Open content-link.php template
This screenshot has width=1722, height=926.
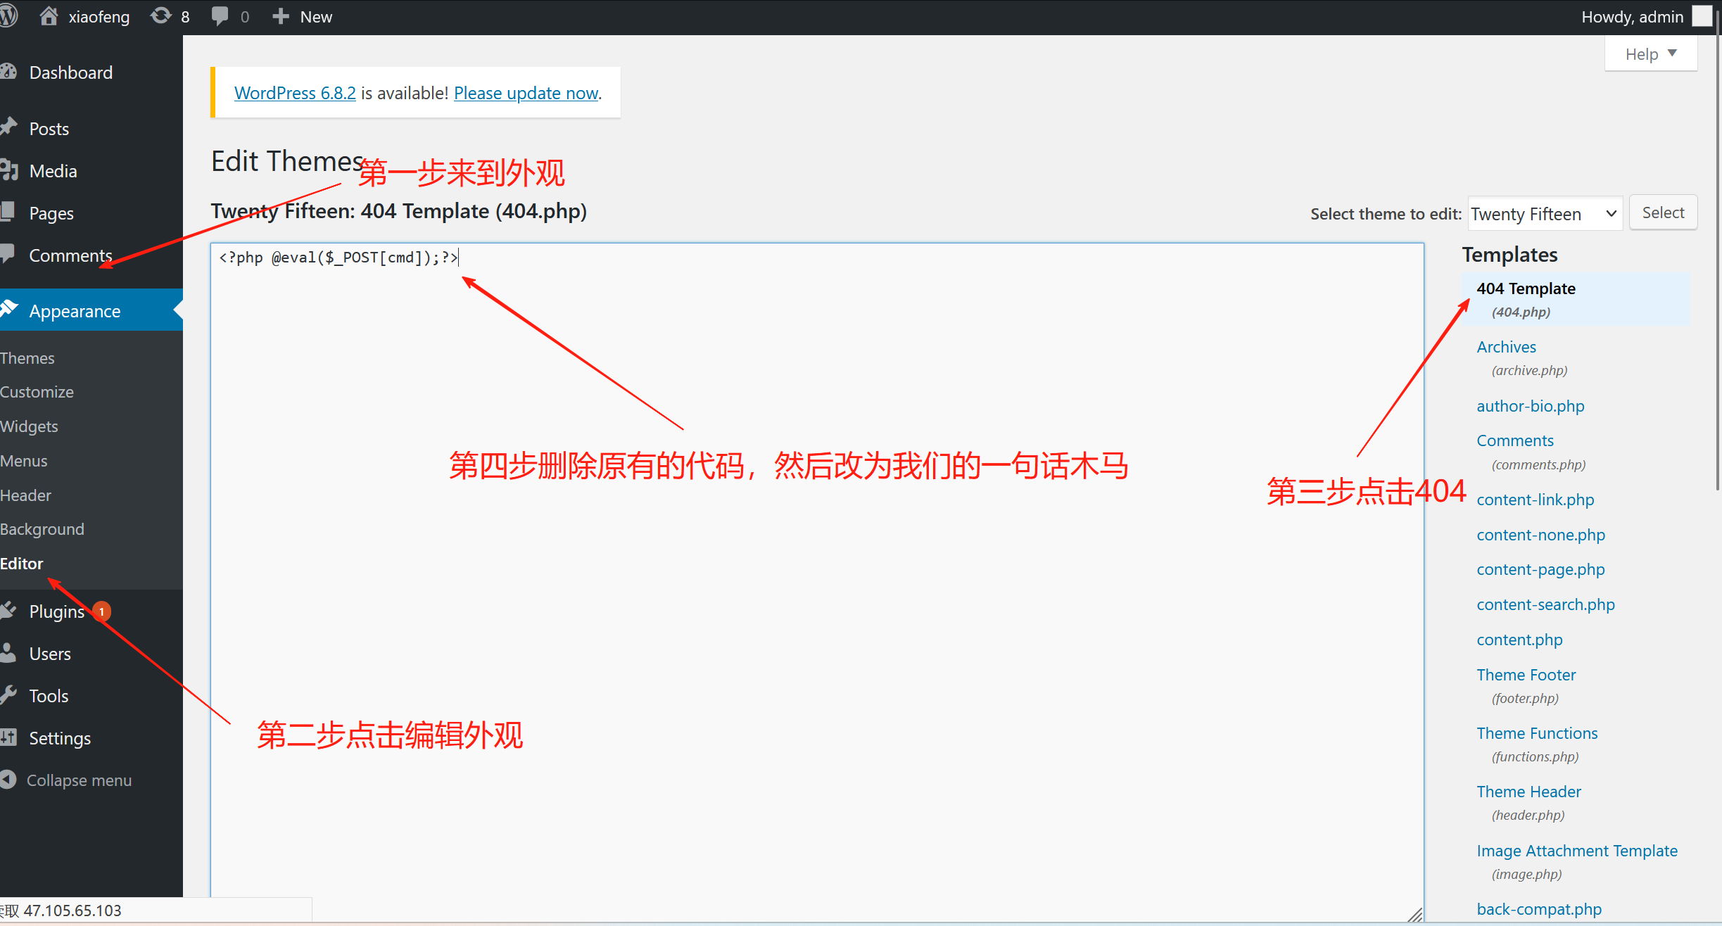pyautogui.click(x=1536, y=500)
